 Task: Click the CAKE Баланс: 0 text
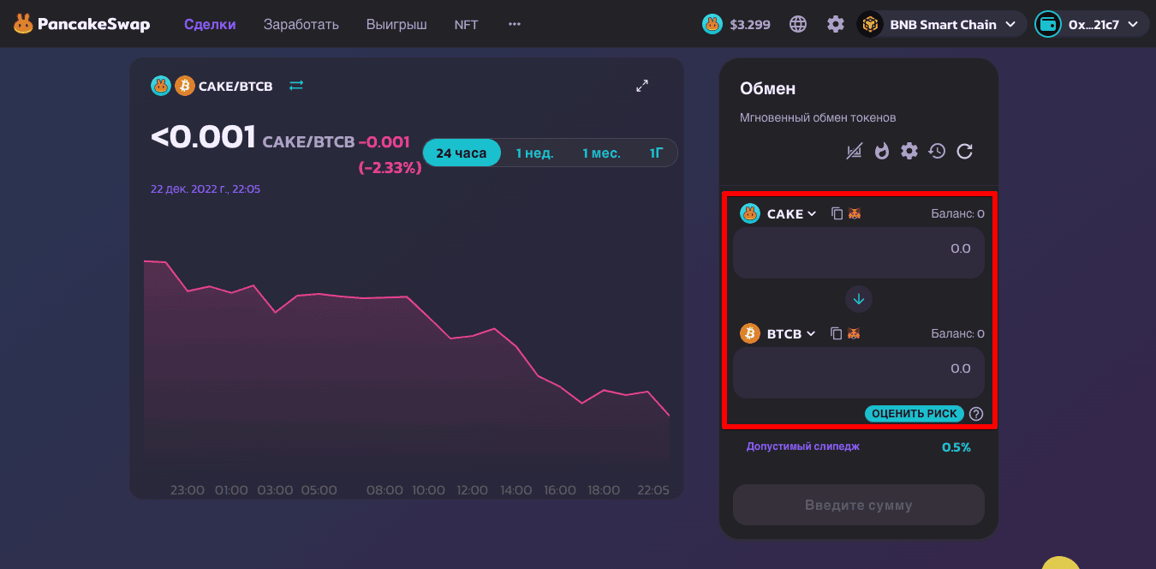(x=957, y=213)
